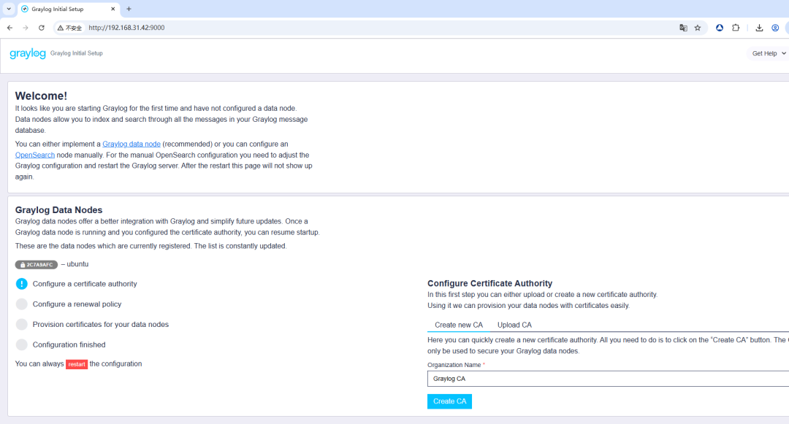Open the extensions puzzle icon
Screen dimensions: 789x424
pos(736,28)
